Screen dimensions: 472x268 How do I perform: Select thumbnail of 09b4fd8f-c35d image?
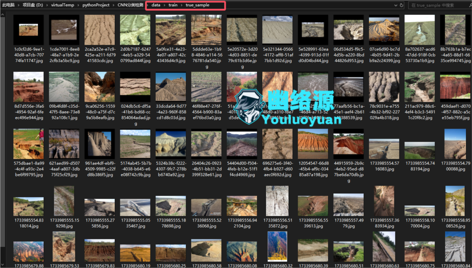[64, 87]
